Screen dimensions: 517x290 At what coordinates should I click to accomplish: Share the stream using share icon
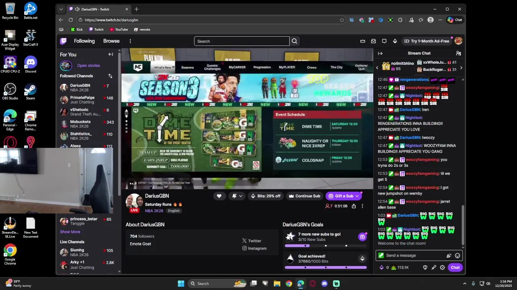click(354, 206)
